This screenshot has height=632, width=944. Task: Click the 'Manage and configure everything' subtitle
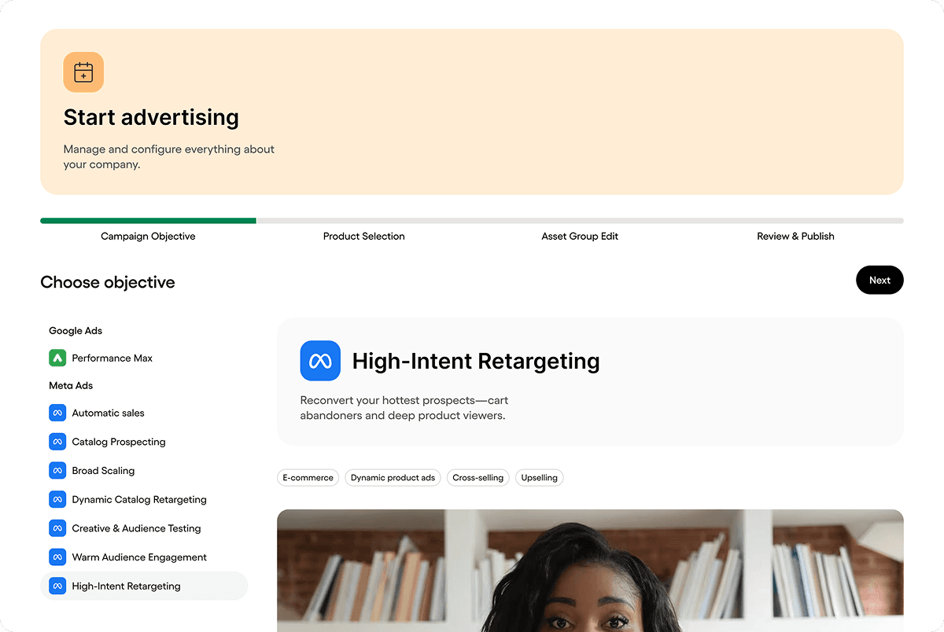point(169,156)
